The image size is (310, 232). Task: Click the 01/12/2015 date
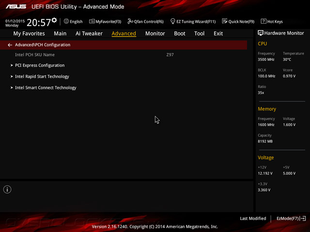(x=15, y=21)
